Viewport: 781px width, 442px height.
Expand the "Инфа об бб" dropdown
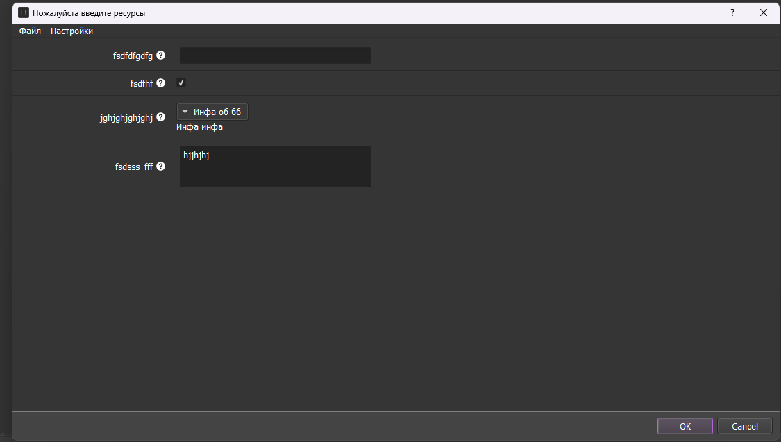click(x=212, y=112)
